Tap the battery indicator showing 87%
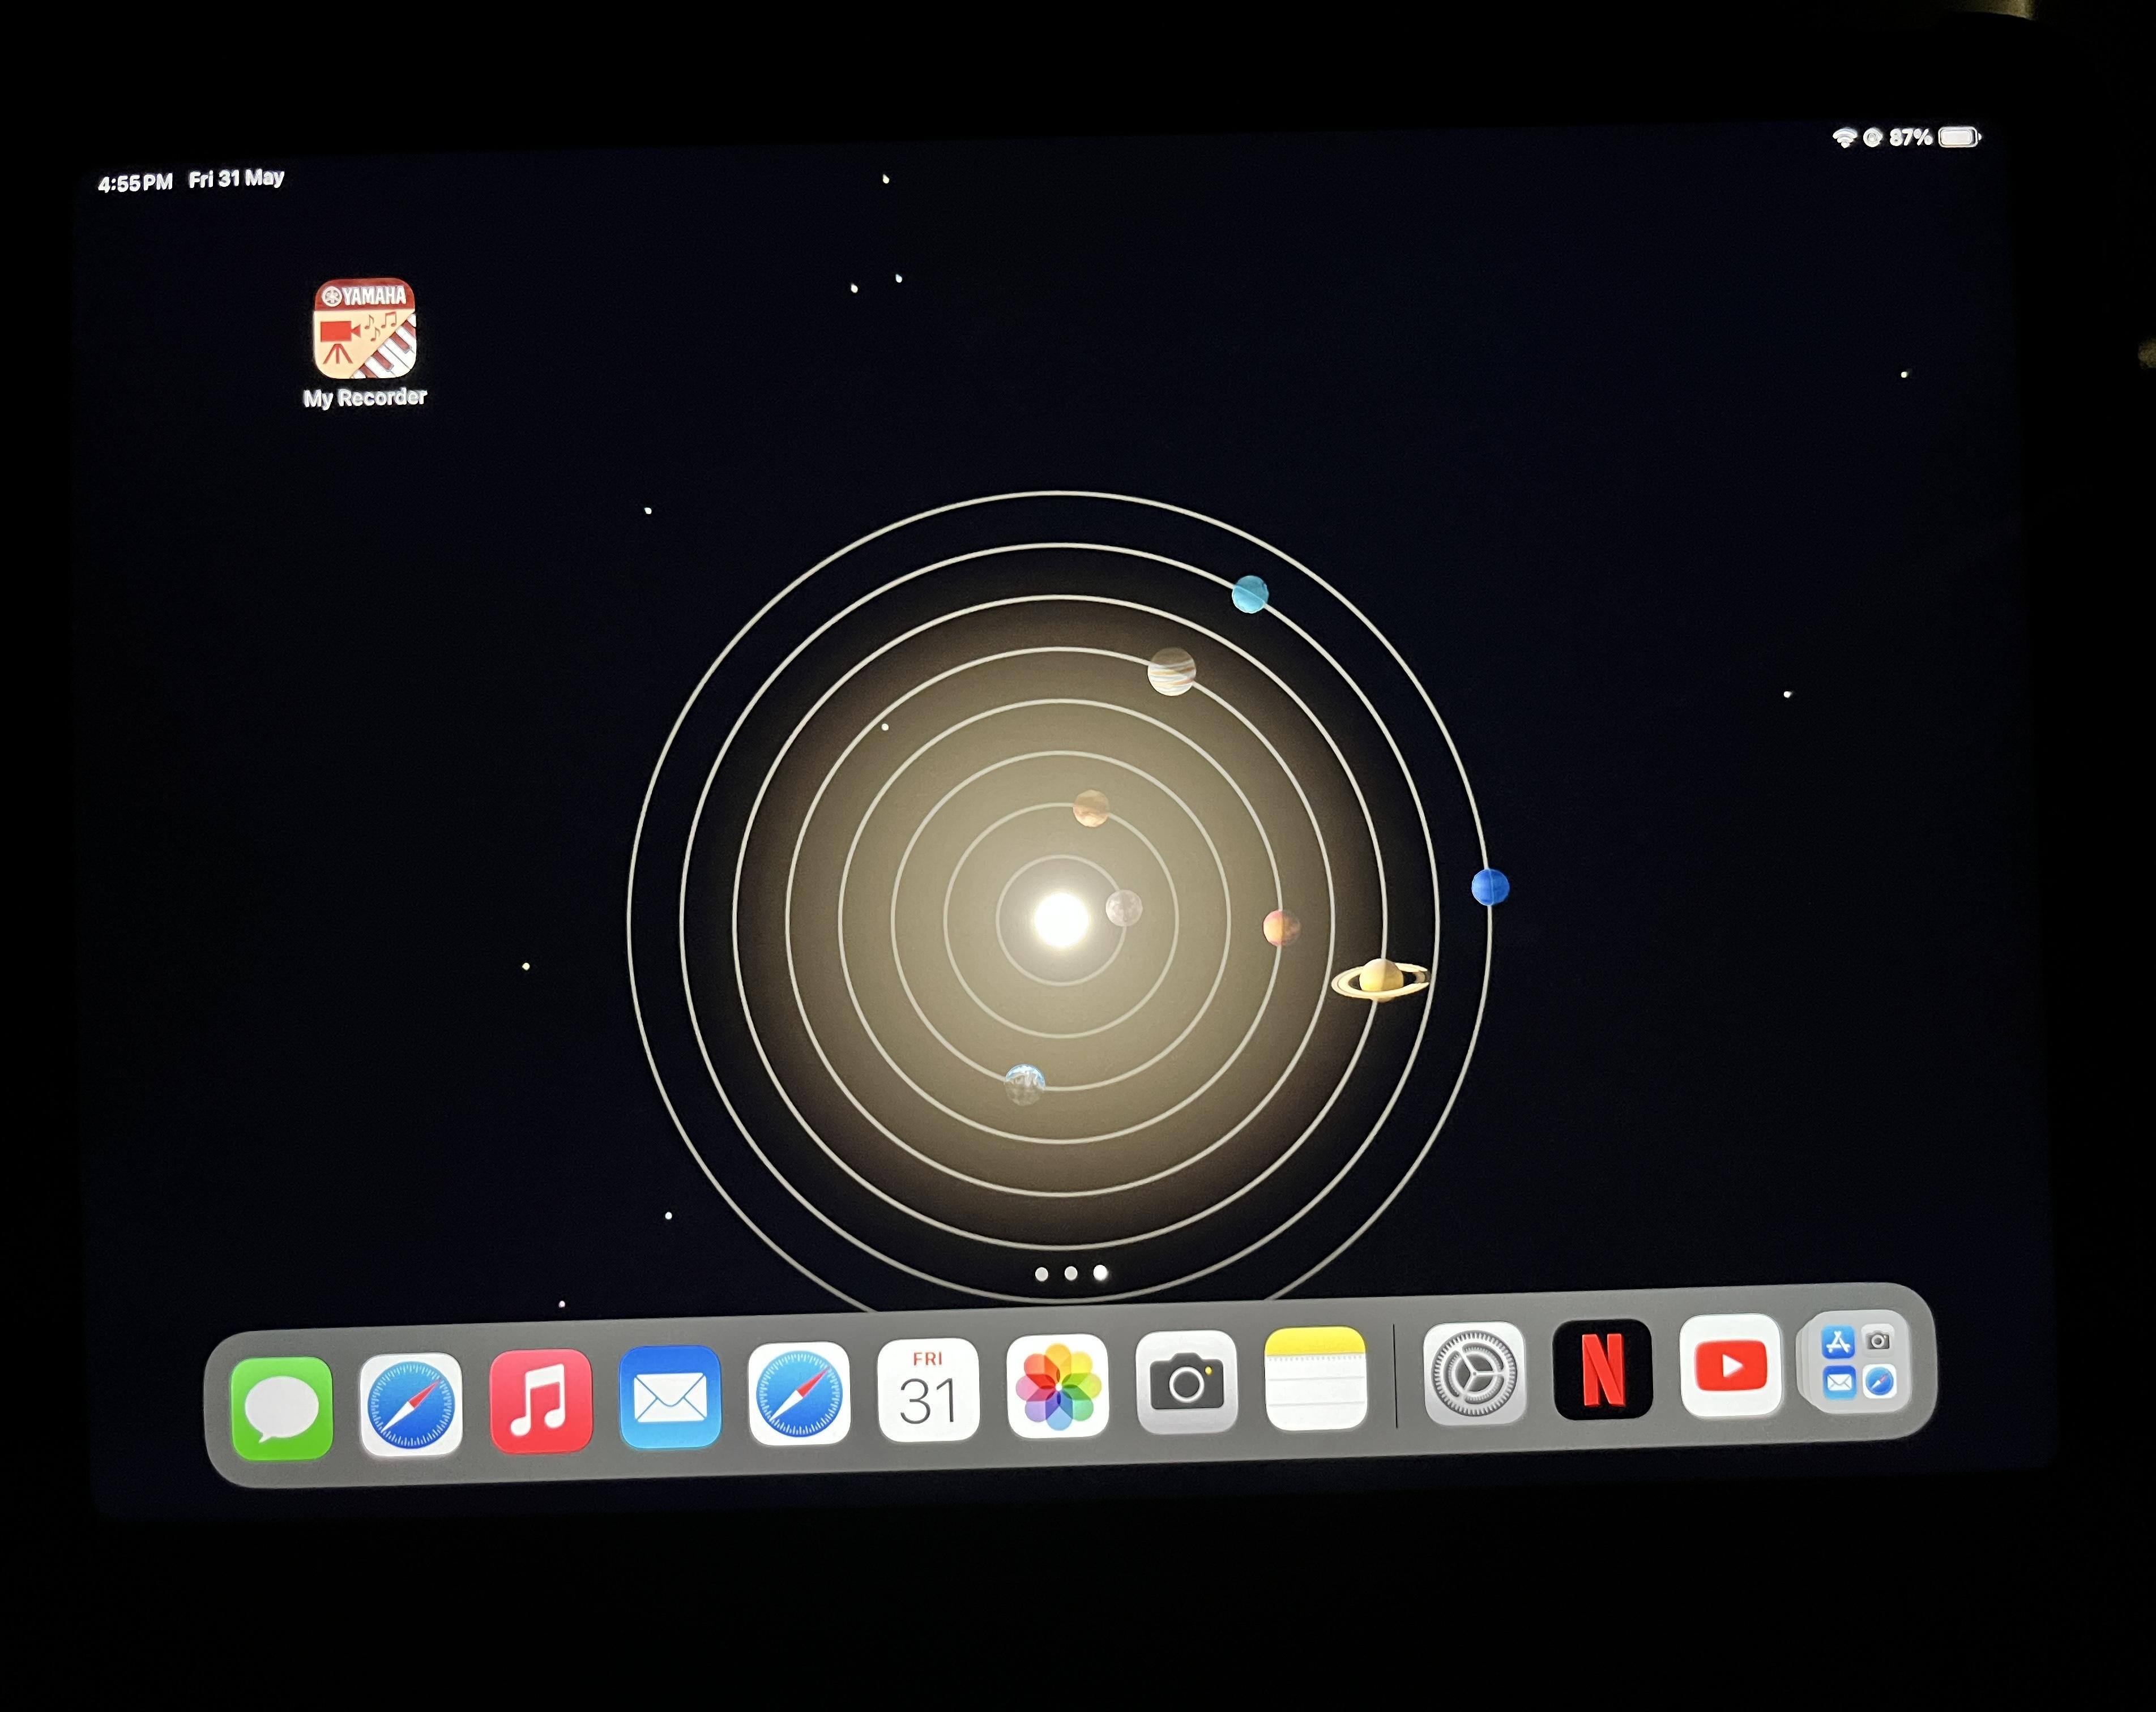The image size is (2156, 1712). click(1957, 137)
